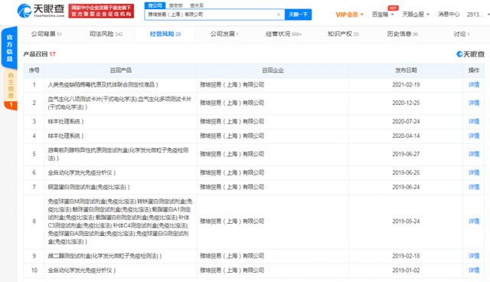Click 铜蓝蛋白测定试剂盒 product text

89,187
